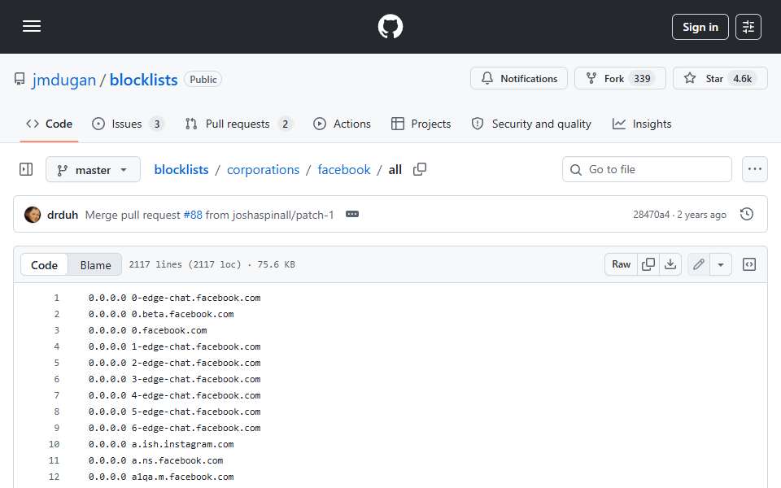Select line number 5
This screenshot has height=488, width=781.
[56, 363]
